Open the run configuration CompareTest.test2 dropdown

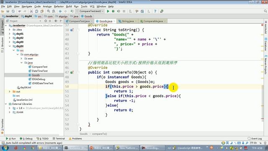[x=90, y=11]
